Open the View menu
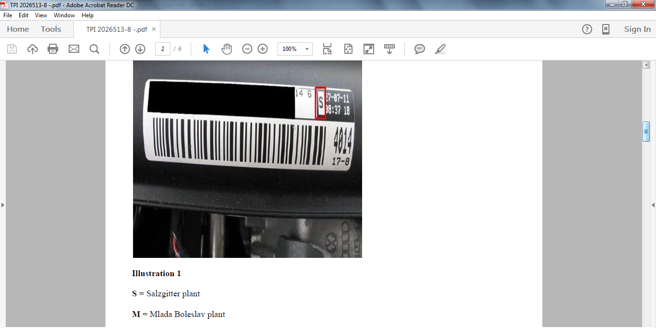 [41, 15]
